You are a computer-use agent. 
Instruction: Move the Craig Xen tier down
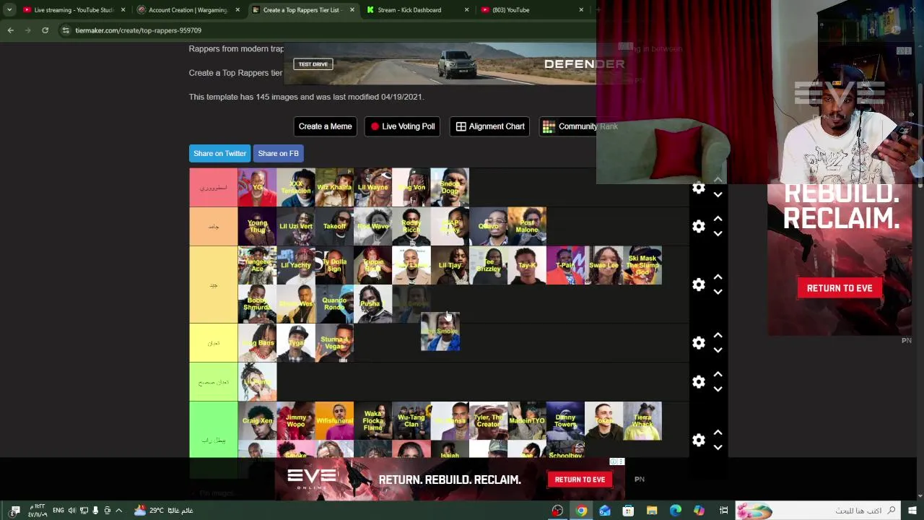[718, 447]
